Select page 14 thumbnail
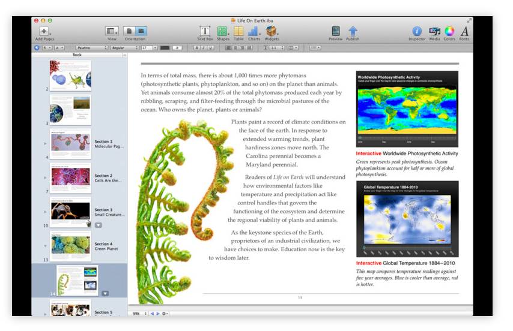 pyautogui.click(x=77, y=281)
